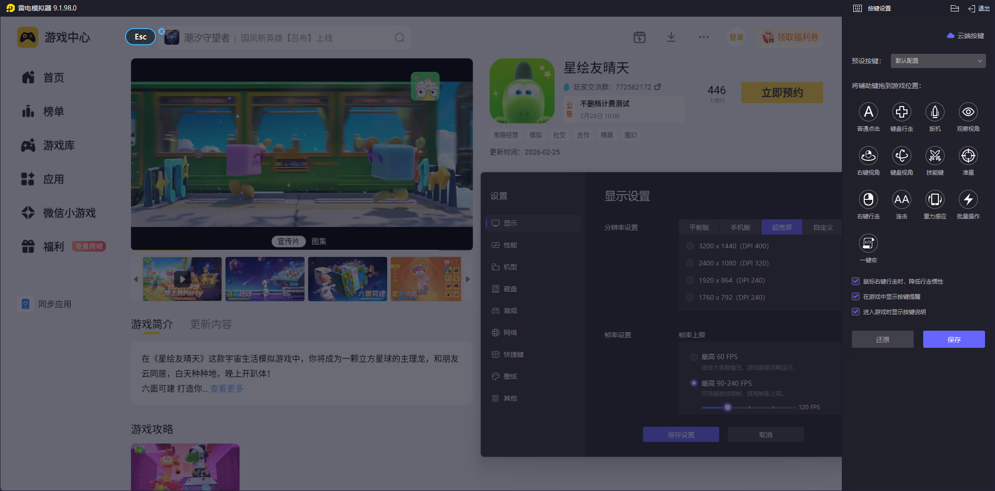Select the 普通点击 tap key tool
995x491 pixels.
[x=868, y=112]
